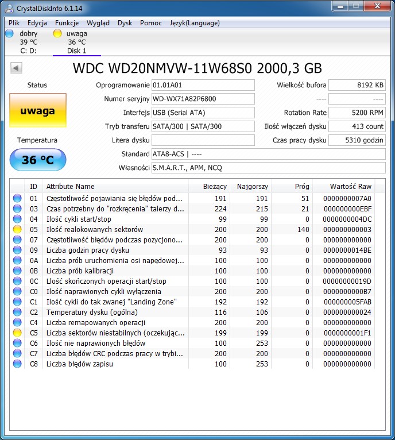The height and width of the screenshot is (440, 395).
Task: Select the row 'Ilość realokowanych sektorów'
Action: tap(192, 230)
